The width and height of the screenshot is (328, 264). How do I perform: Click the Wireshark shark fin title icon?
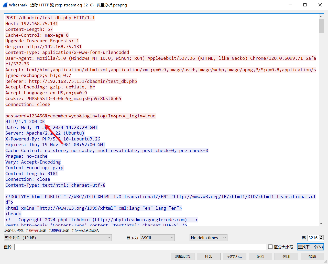pos(5,5)
